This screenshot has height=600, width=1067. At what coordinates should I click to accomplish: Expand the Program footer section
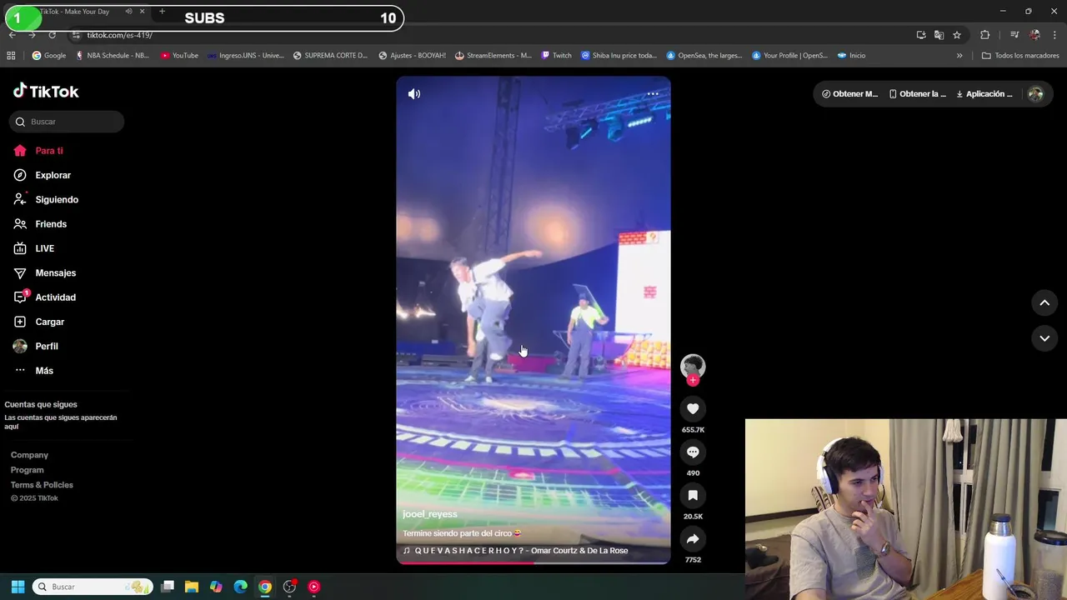click(27, 470)
